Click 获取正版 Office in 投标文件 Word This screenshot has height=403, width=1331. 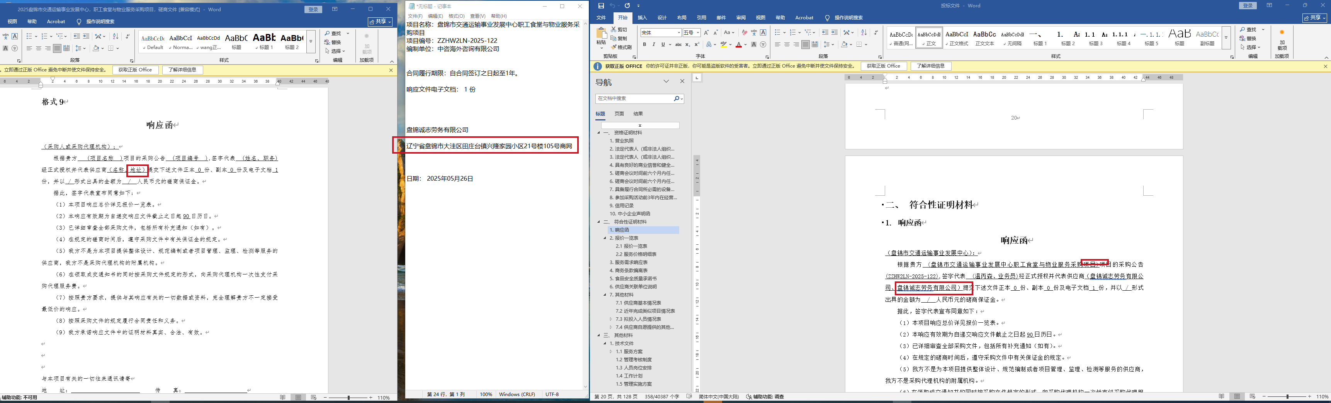coord(883,66)
